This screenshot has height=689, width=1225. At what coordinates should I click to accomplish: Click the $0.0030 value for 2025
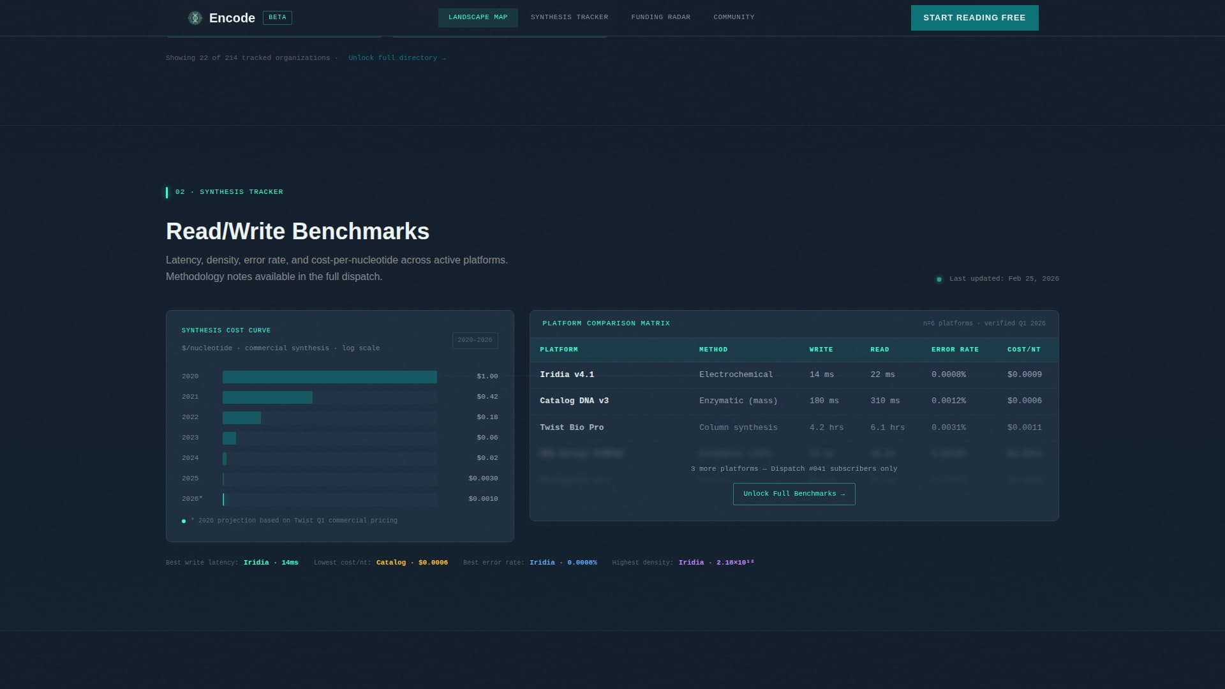coord(483,478)
